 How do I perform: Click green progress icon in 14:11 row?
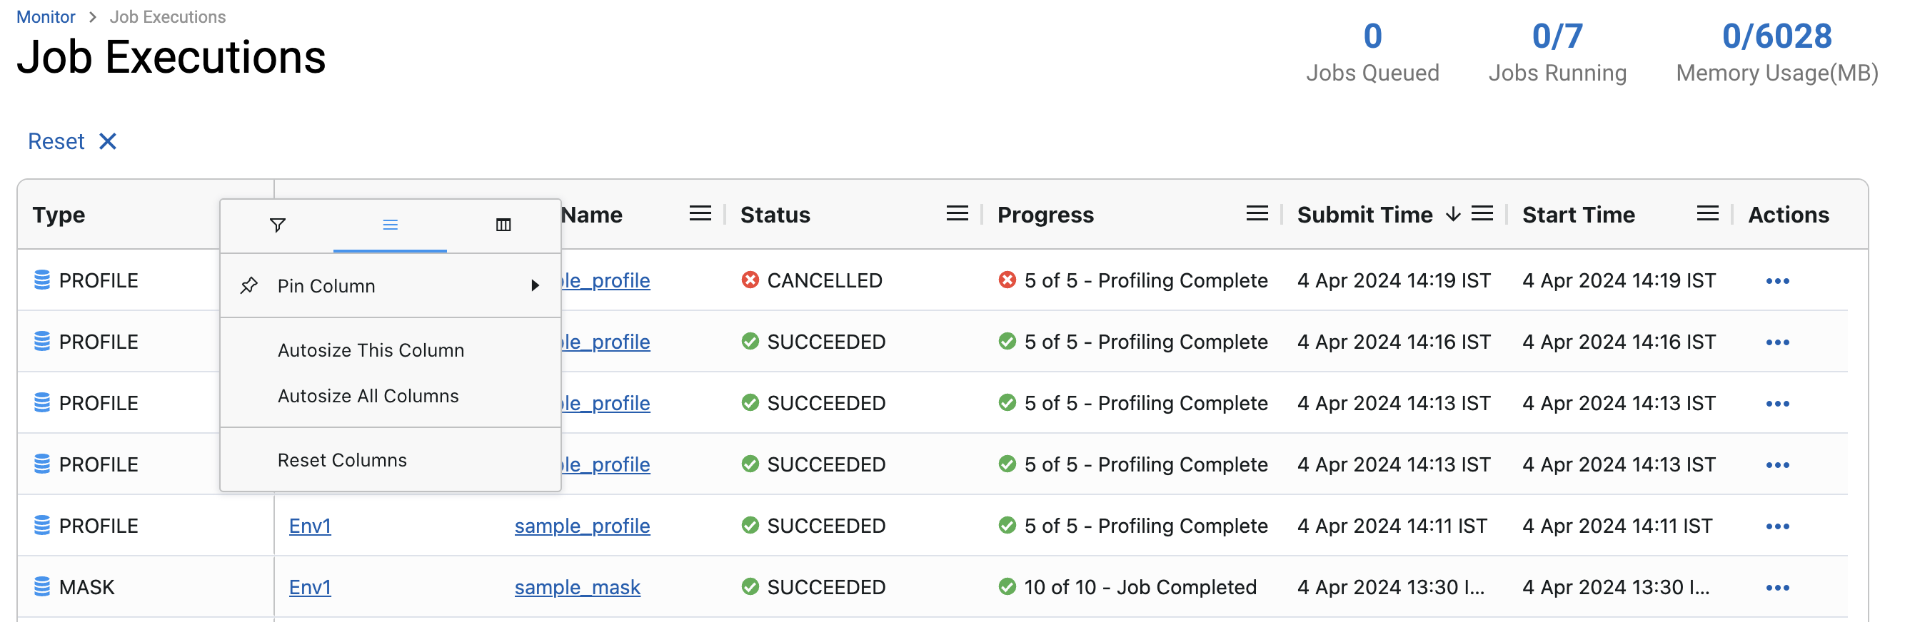click(1007, 525)
